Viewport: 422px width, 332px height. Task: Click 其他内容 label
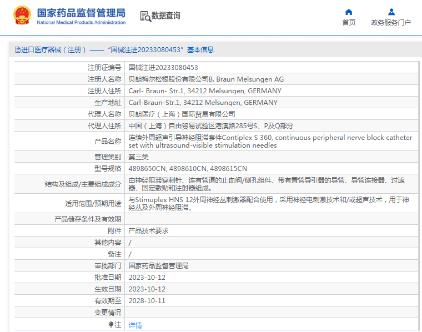[108, 243]
